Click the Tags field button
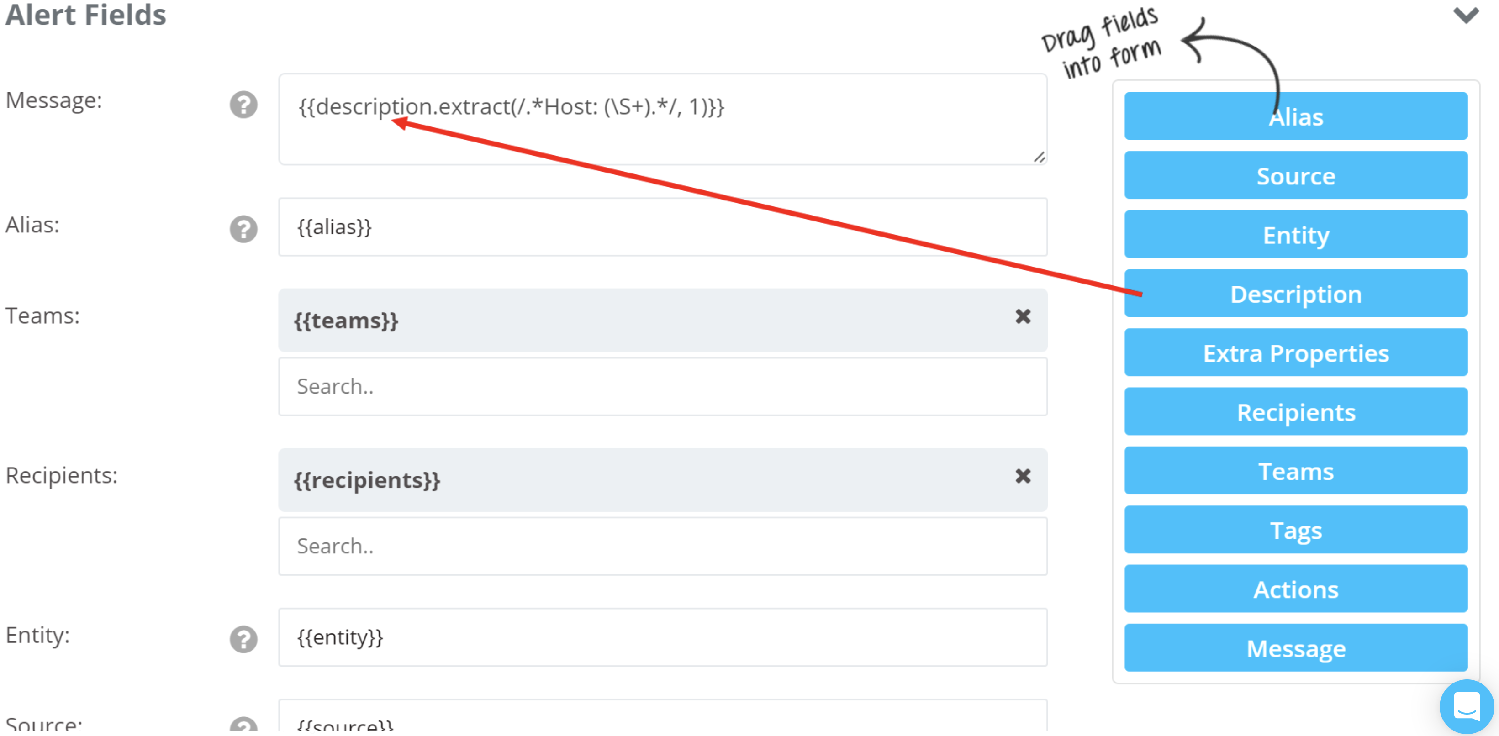 click(x=1297, y=530)
